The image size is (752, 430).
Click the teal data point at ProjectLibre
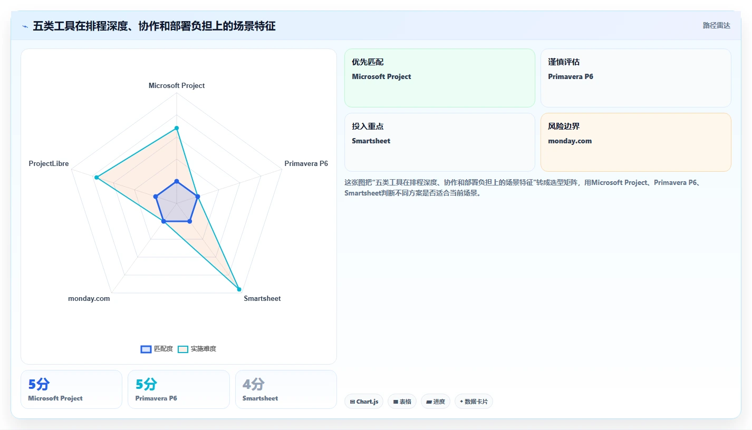click(97, 178)
